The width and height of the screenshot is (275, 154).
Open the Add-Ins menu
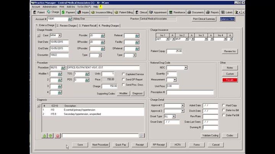pos(71,7)
